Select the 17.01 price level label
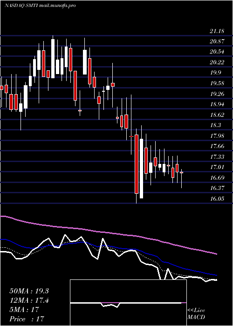This screenshot has height=326, width=233. point(217,167)
